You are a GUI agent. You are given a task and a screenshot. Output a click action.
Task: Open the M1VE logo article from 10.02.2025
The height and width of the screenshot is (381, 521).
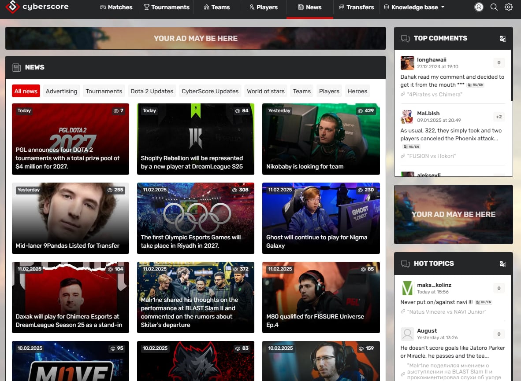71,361
